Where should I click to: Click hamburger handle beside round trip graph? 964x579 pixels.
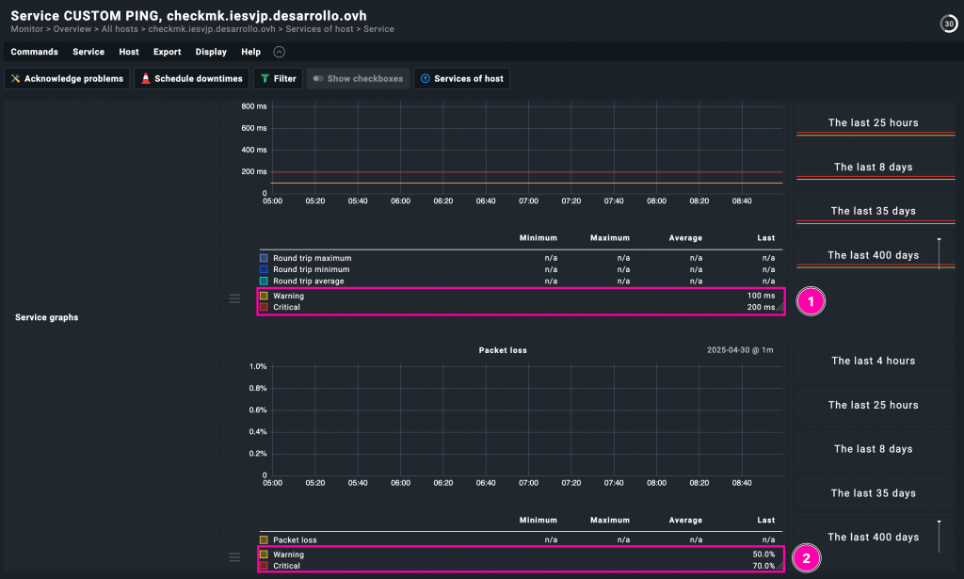coord(234,299)
